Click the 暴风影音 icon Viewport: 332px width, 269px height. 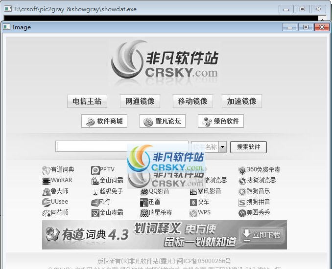193,192
